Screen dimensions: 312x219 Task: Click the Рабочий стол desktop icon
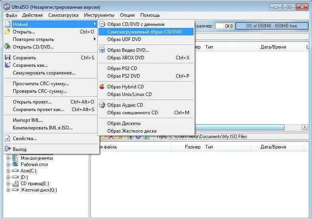(15, 164)
